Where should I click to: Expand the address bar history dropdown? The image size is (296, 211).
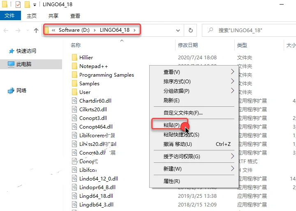(x=178, y=30)
